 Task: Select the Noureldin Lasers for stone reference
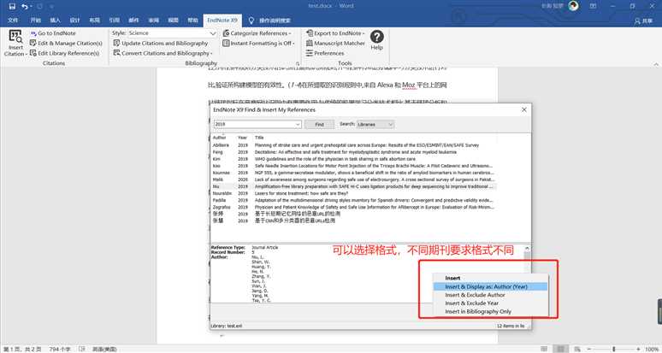tap(353, 193)
